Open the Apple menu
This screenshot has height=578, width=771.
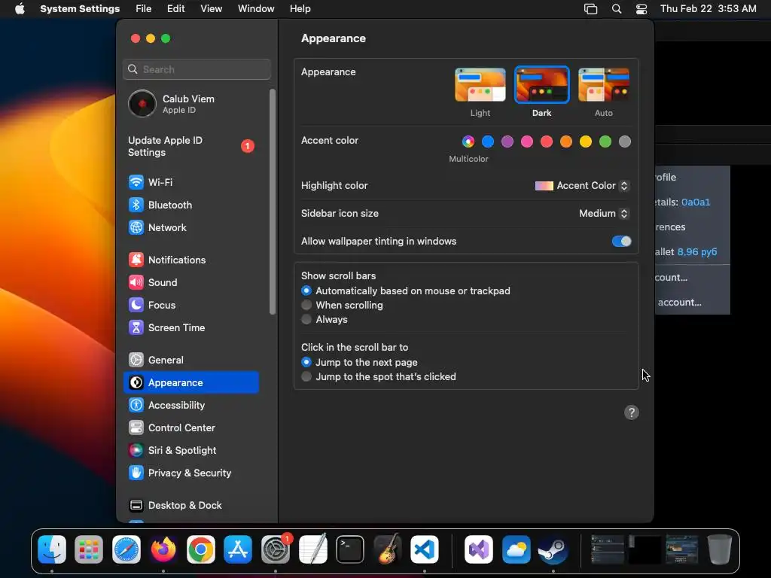point(20,9)
